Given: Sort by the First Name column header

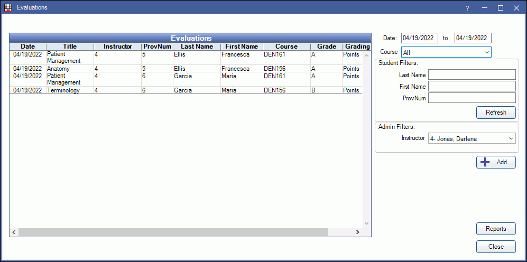Looking at the screenshot, I should (242, 46).
